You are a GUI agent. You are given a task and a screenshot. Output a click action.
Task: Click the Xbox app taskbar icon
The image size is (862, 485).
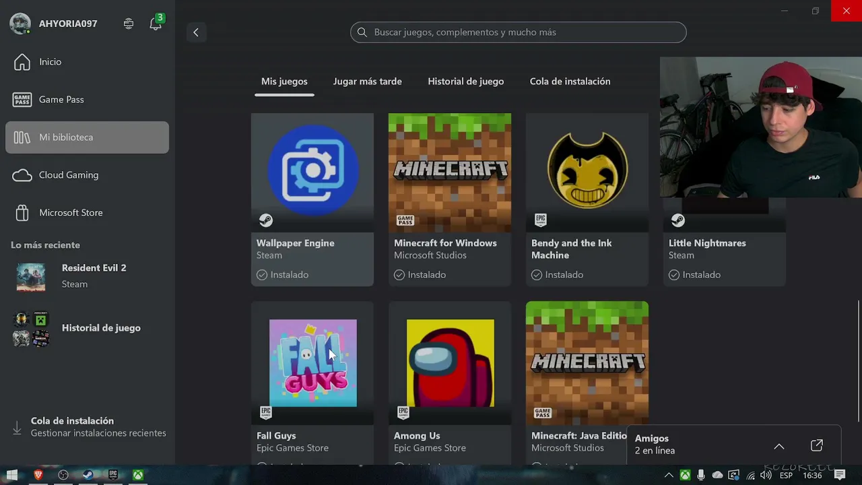click(137, 475)
